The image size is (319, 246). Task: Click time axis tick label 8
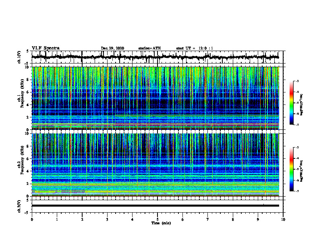(233, 219)
